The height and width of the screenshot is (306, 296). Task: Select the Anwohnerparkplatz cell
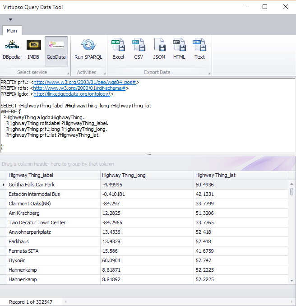[x=54, y=232]
